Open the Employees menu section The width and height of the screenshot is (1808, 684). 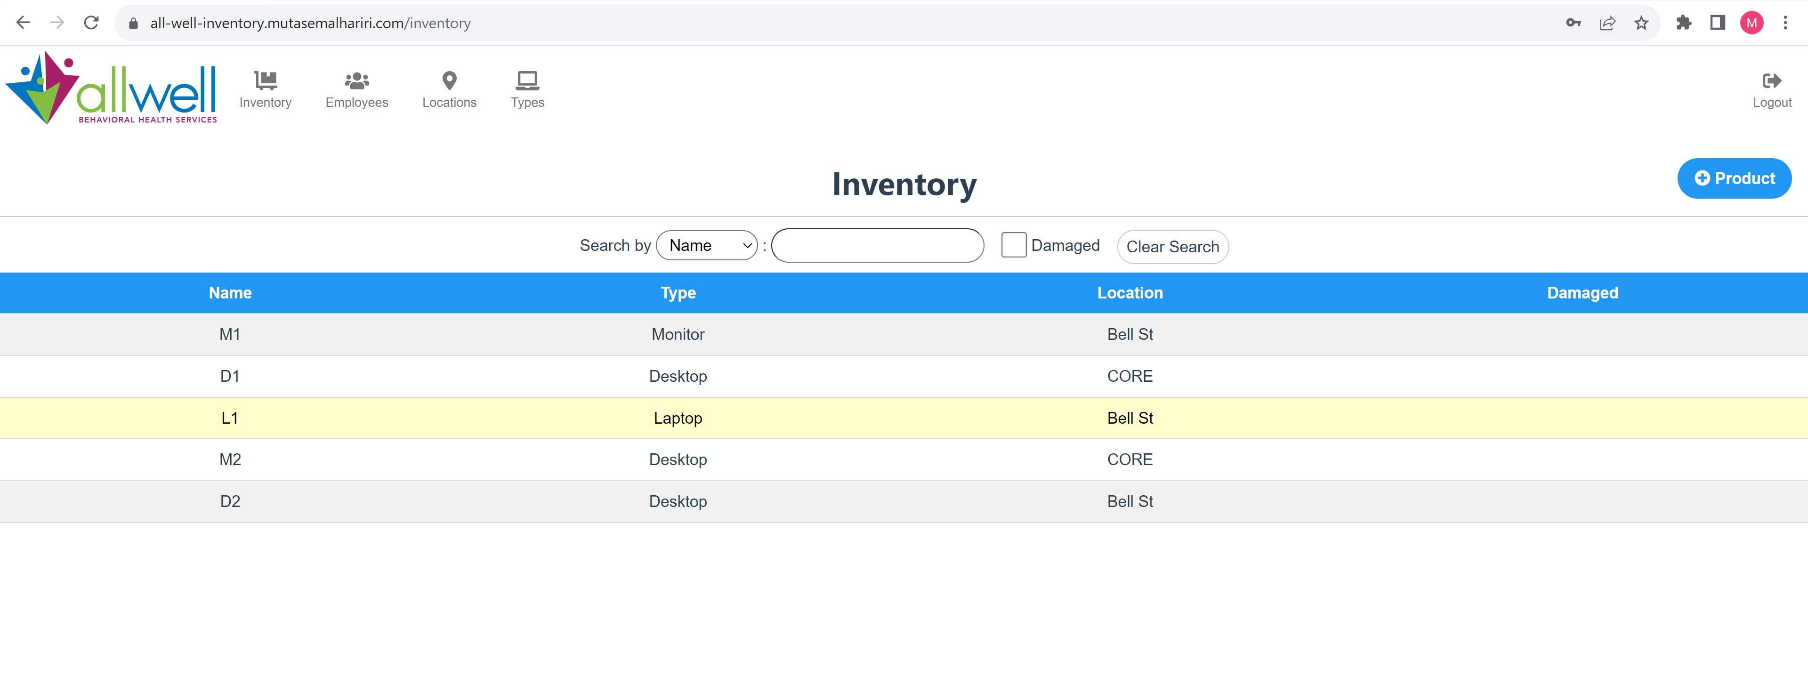[x=356, y=88]
